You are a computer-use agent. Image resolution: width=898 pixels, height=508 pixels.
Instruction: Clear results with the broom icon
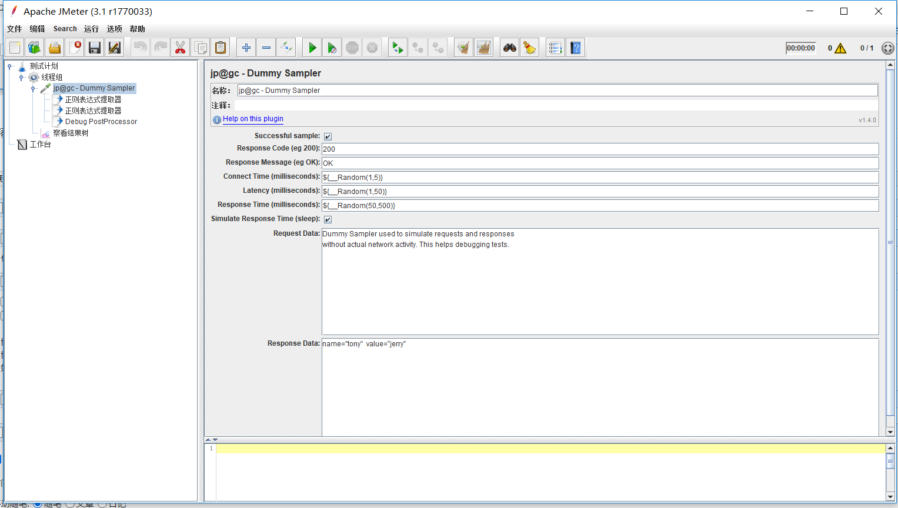tap(464, 48)
